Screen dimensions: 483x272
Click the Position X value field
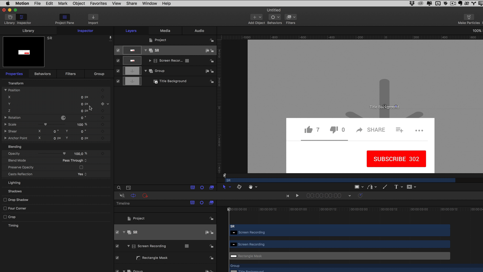tap(82, 97)
